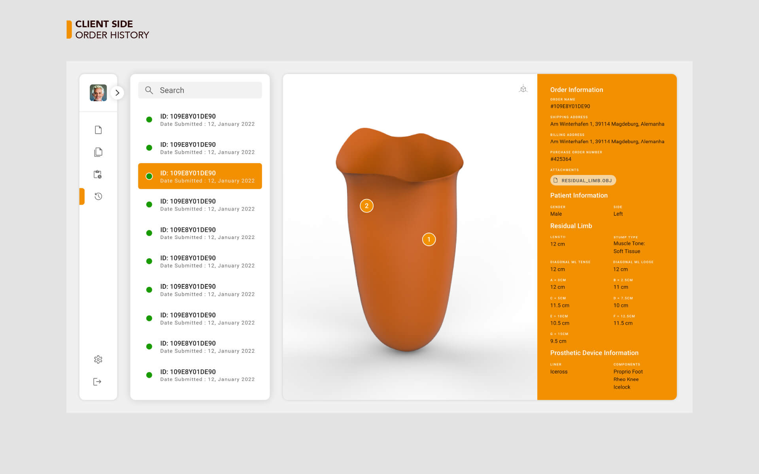Open the last order entry in the list
759x474 pixels.
pos(200,375)
